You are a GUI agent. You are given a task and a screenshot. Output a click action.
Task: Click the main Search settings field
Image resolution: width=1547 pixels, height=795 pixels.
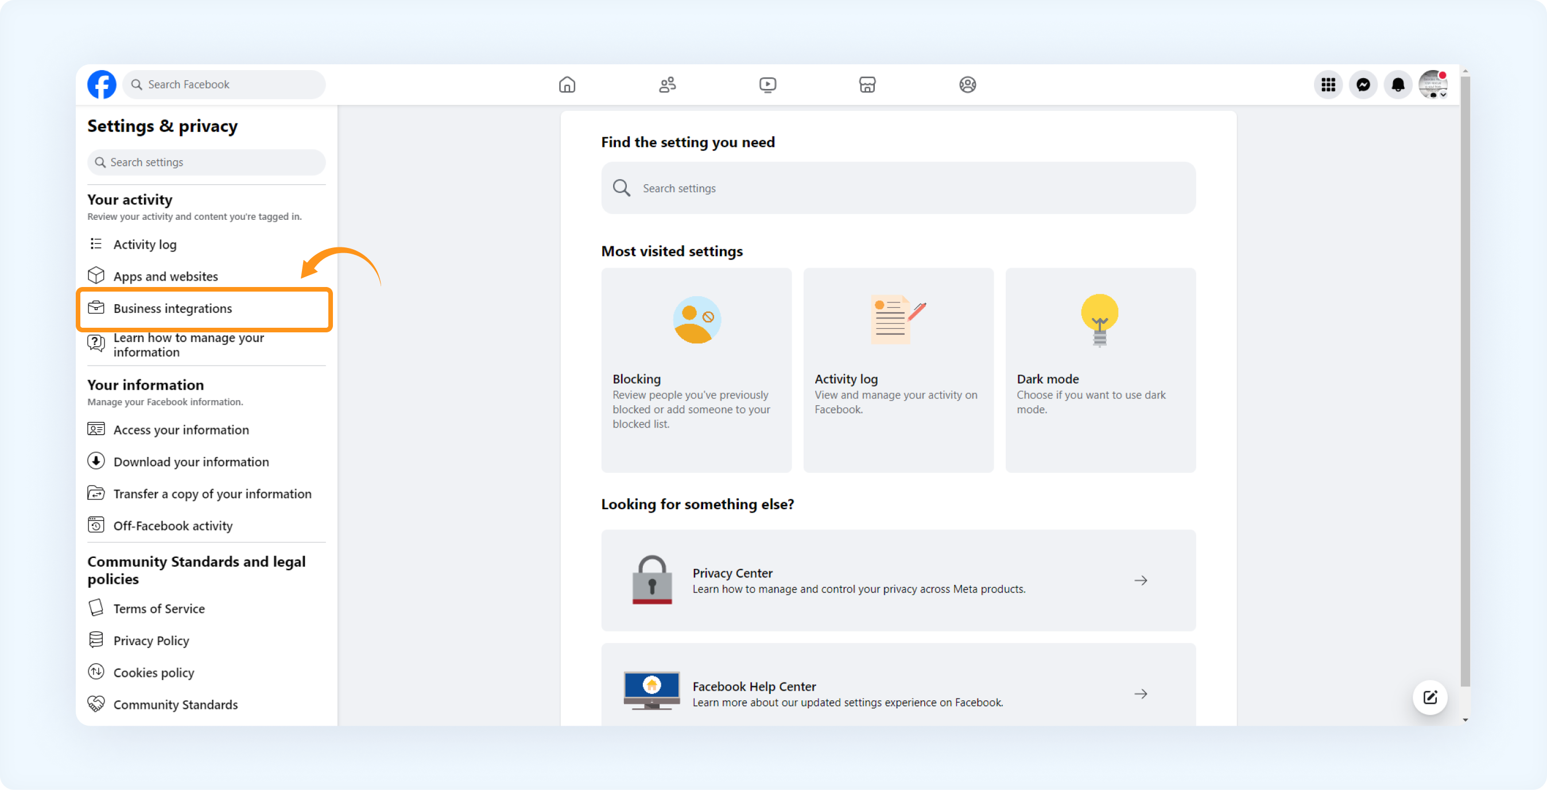pos(898,188)
